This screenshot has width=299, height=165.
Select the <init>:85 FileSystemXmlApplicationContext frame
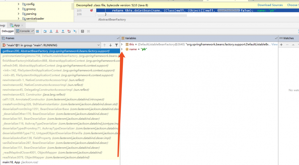click(60, 75)
